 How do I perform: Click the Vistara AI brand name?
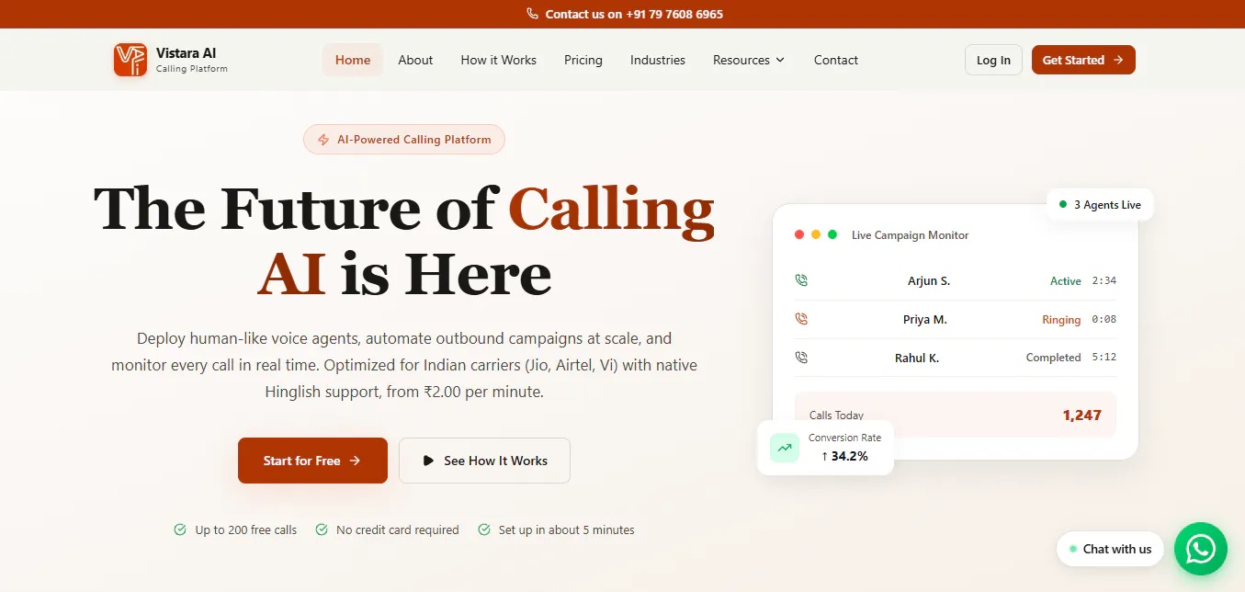(187, 53)
